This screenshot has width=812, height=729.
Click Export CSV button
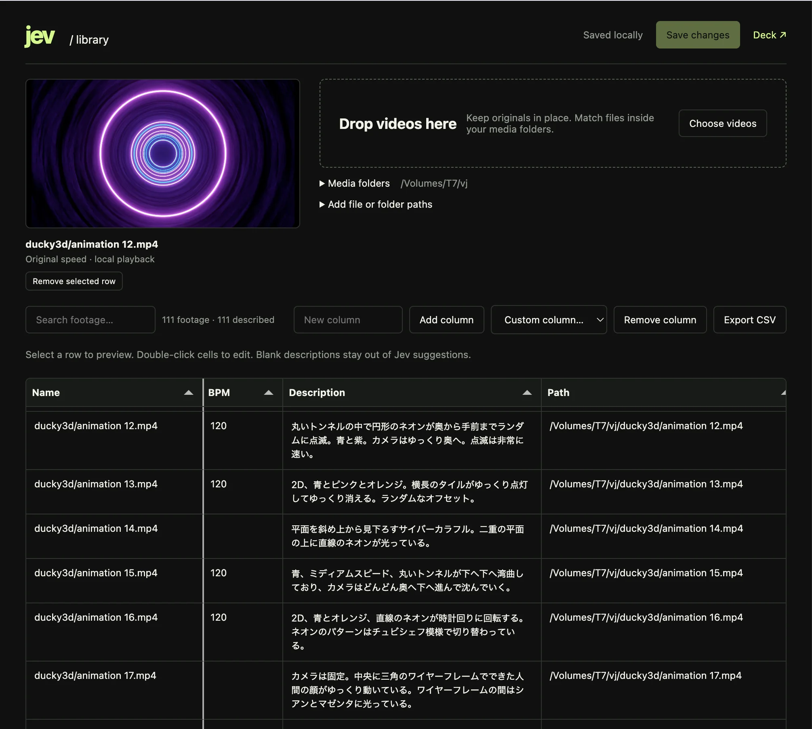click(x=750, y=320)
